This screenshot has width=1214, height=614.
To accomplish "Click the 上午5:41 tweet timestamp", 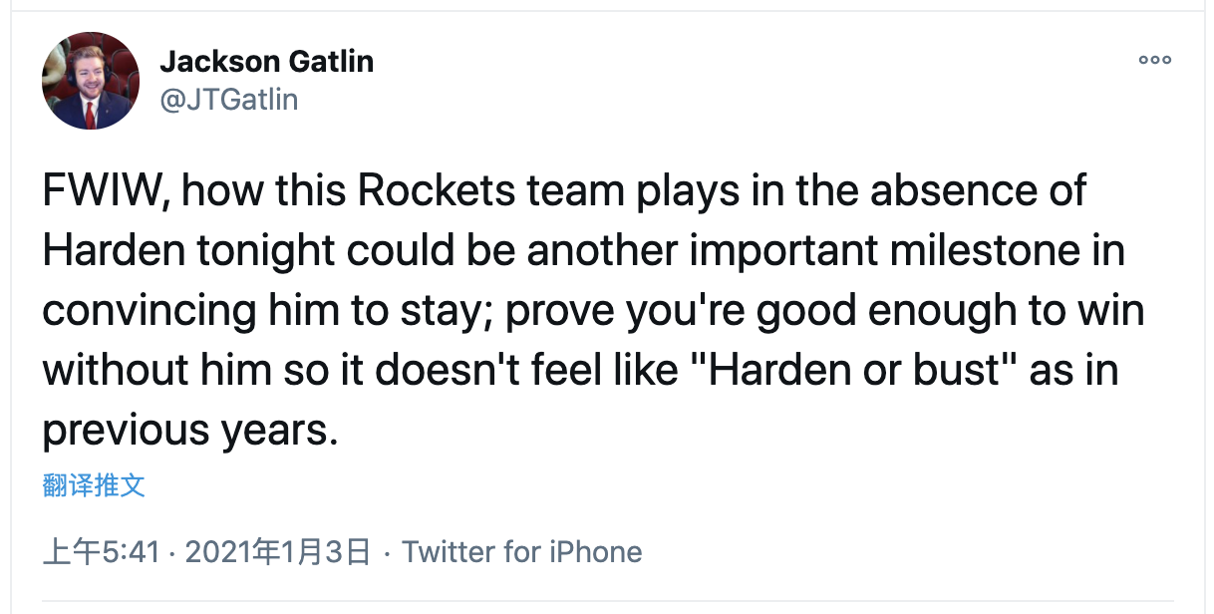I will [101, 551].
